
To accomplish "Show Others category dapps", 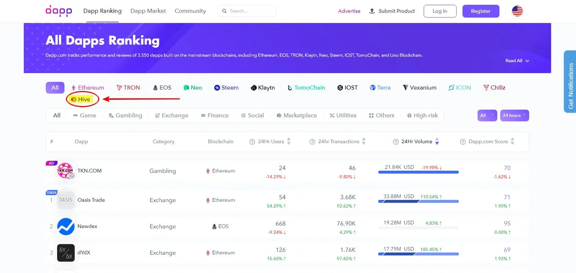I will (x=382, y=115).
